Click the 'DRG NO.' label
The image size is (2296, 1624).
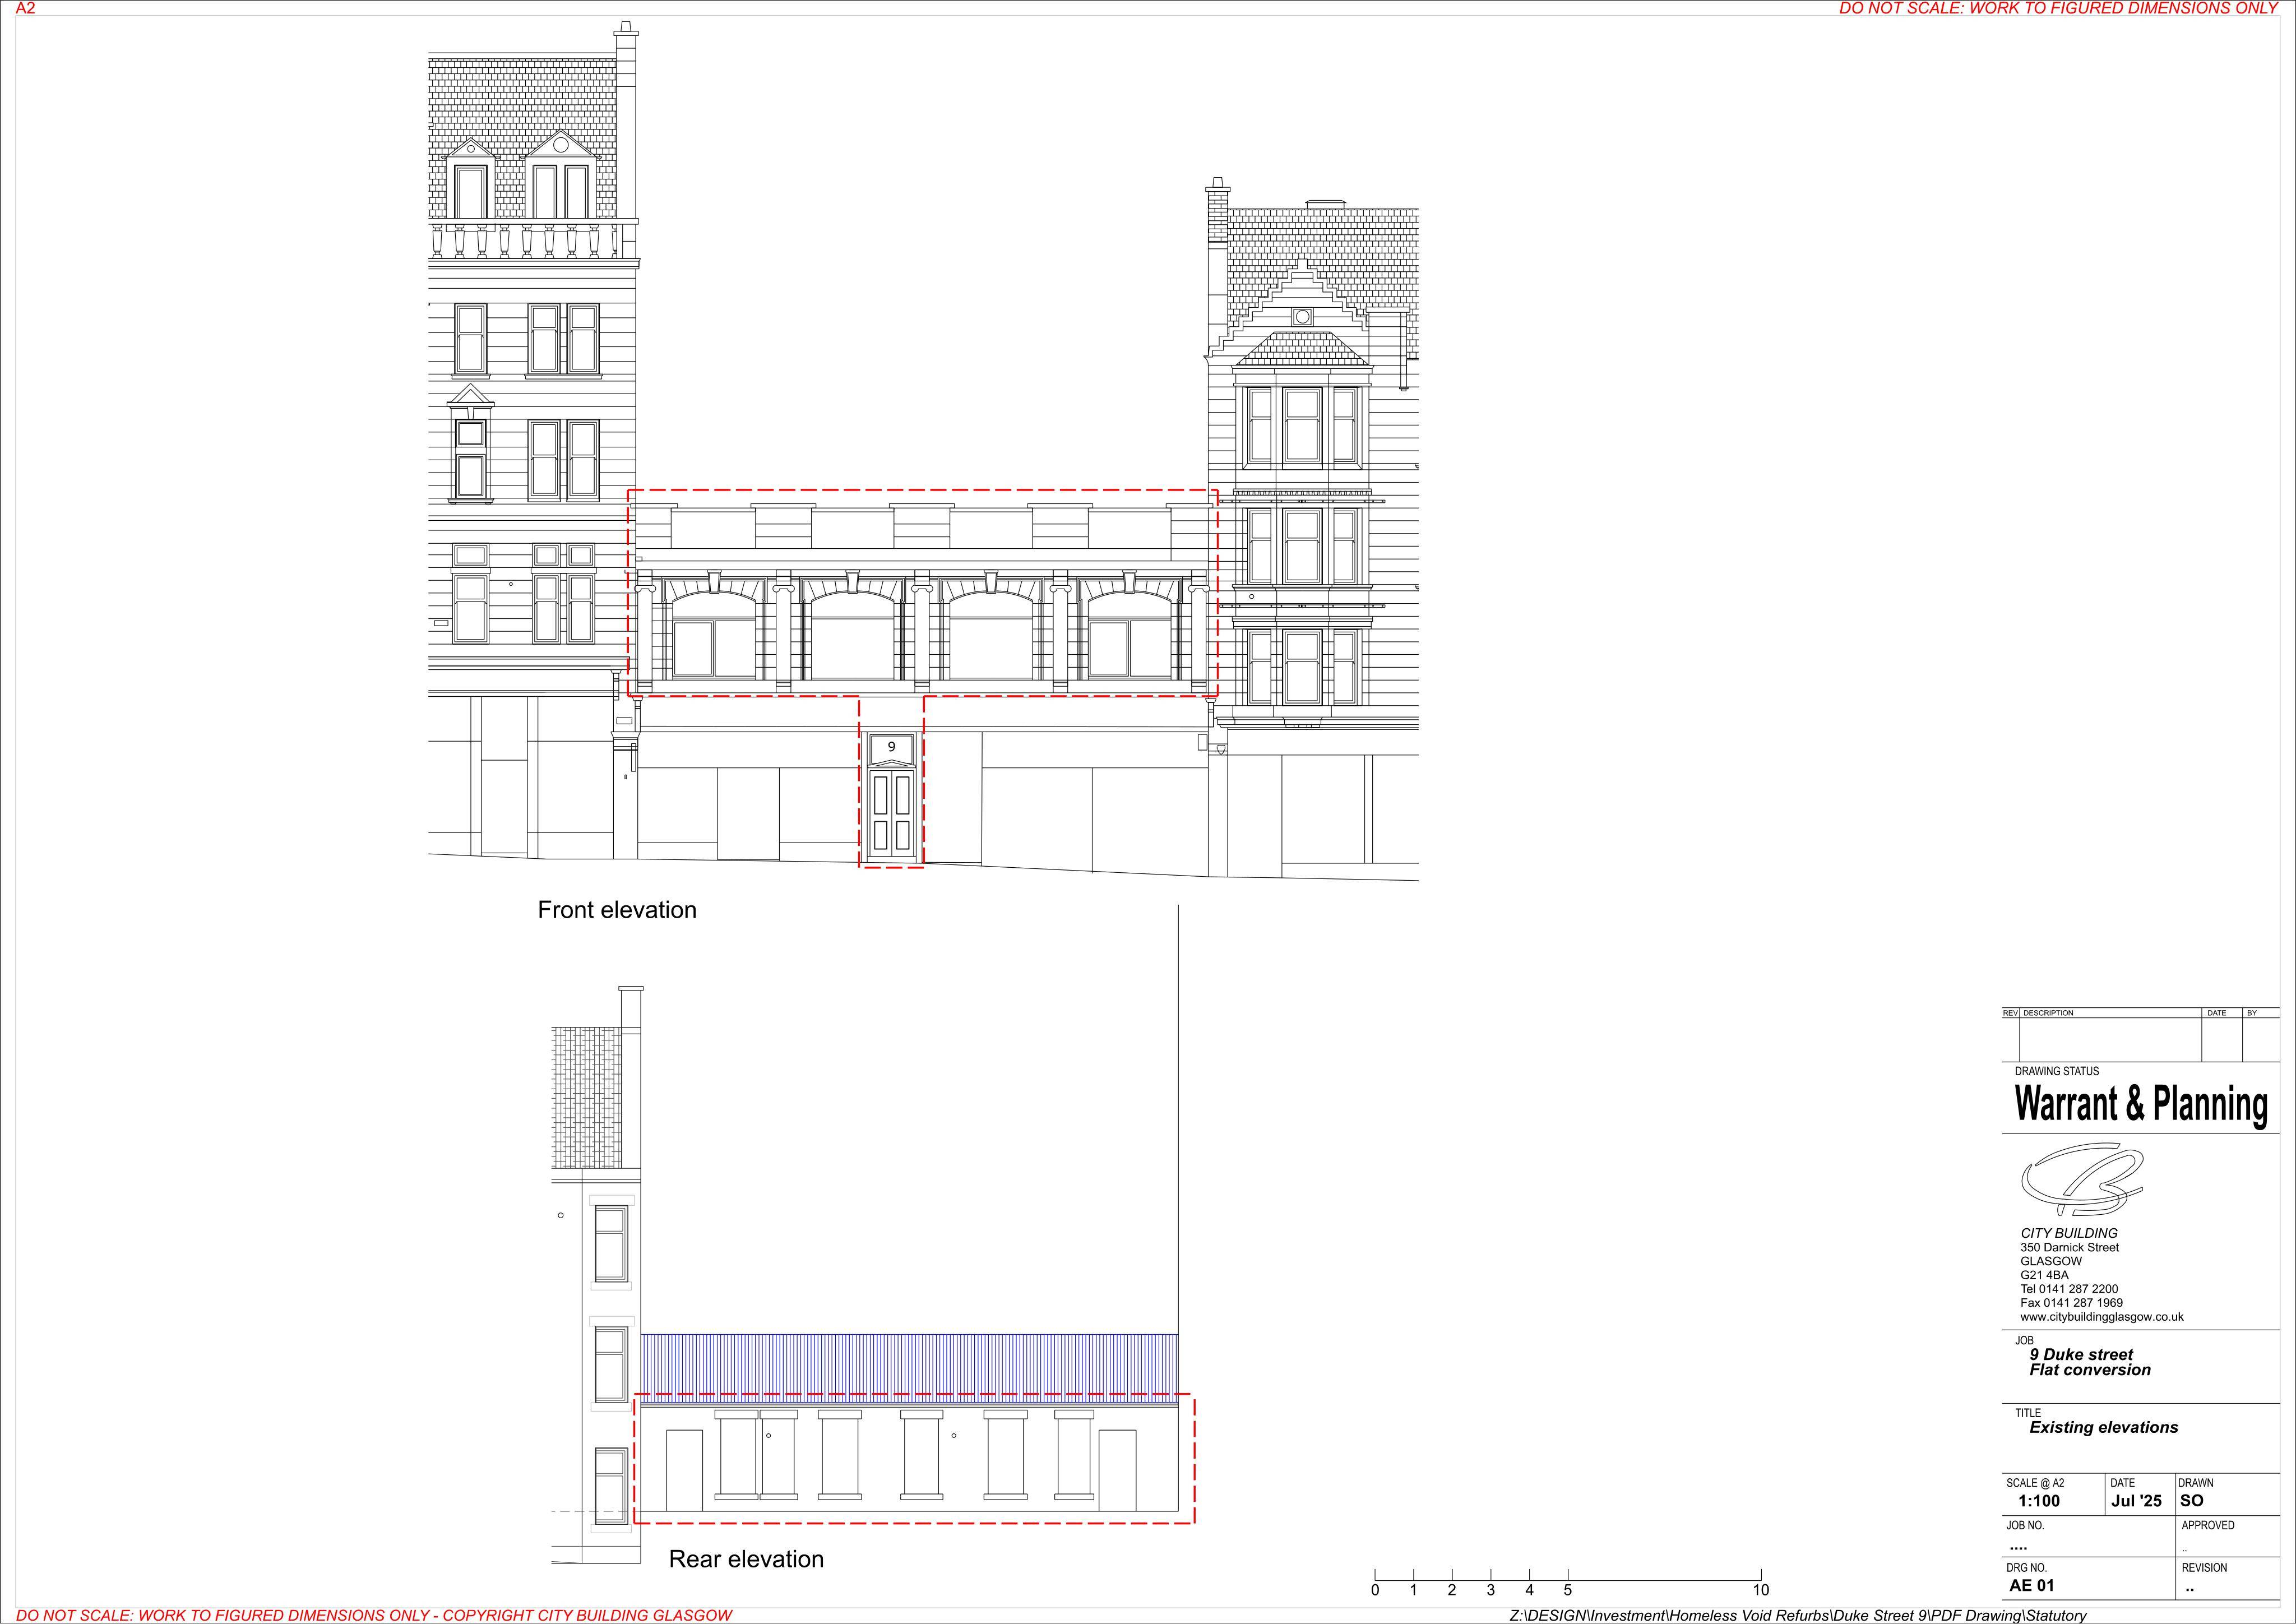tap(2026, 1568)
